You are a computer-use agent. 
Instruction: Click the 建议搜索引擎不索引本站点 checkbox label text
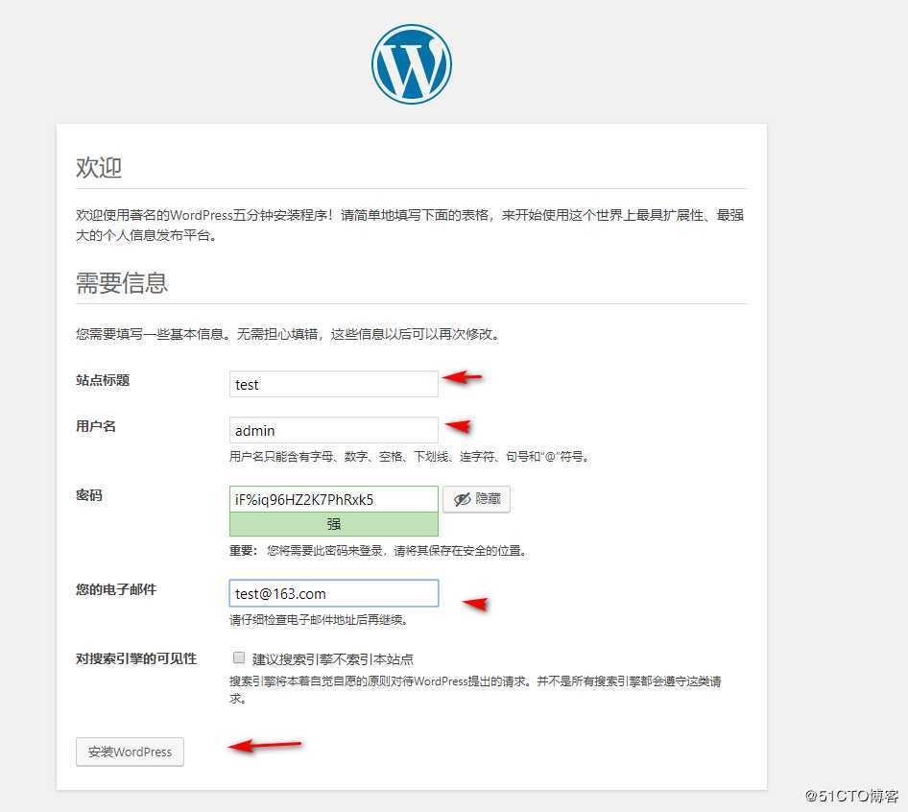[332, 659]
